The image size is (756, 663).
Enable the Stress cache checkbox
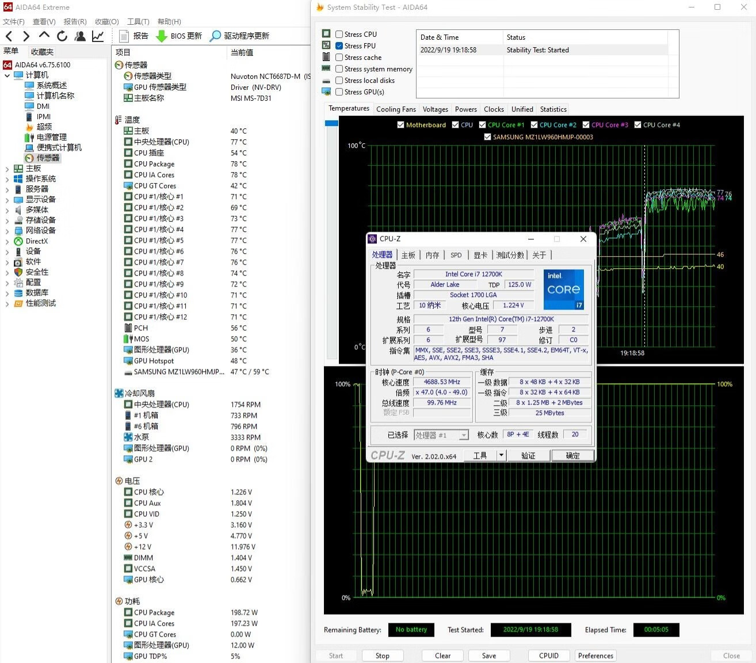(339, 58)
